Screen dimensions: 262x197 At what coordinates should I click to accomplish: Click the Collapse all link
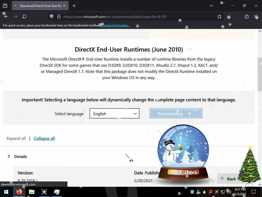[44, 138]
